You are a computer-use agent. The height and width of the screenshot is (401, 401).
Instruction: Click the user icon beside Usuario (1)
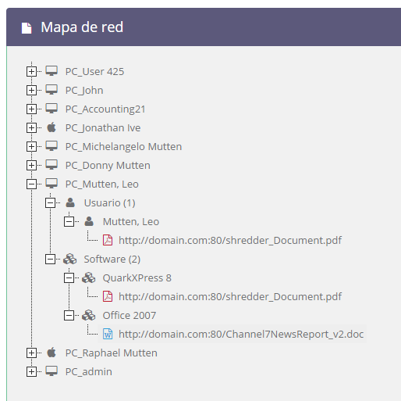(x=70, y=202)
